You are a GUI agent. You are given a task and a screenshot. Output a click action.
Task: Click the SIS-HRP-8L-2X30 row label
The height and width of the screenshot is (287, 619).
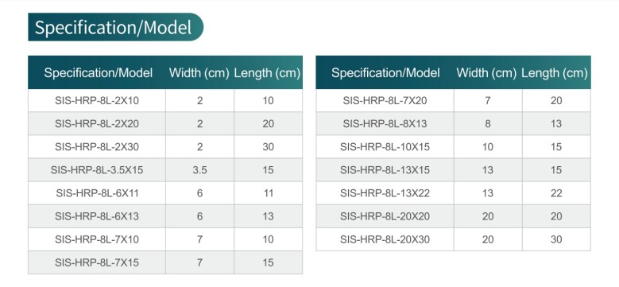(x=97, y=147)
